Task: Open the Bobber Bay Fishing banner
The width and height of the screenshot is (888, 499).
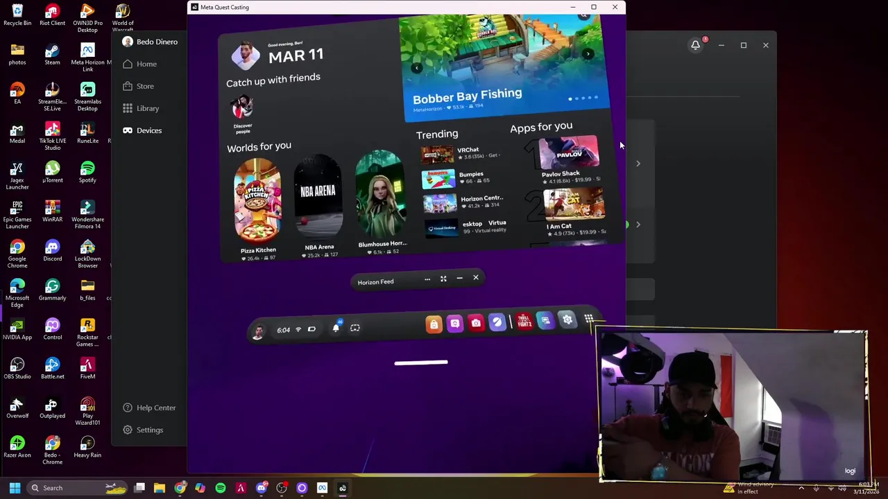Action: coord(505,67)
